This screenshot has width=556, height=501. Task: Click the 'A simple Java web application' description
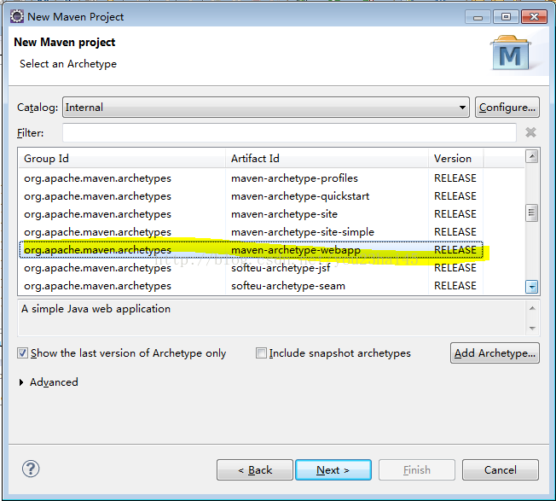[x=96, y=309]
